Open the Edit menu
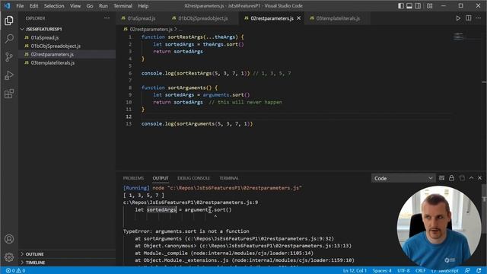 (x=33, y=6)
